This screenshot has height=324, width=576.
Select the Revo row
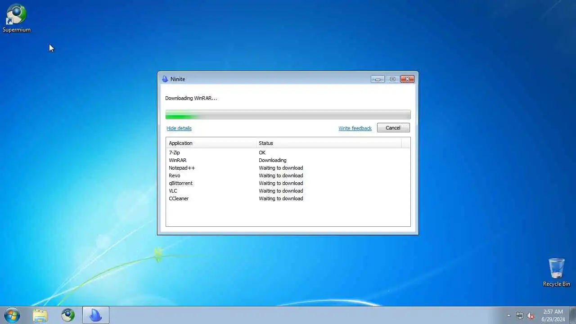coord(288,175)
